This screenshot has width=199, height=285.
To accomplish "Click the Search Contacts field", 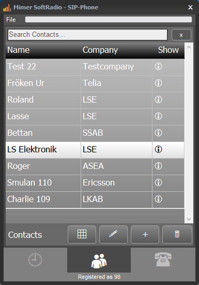I will [87, 35].
